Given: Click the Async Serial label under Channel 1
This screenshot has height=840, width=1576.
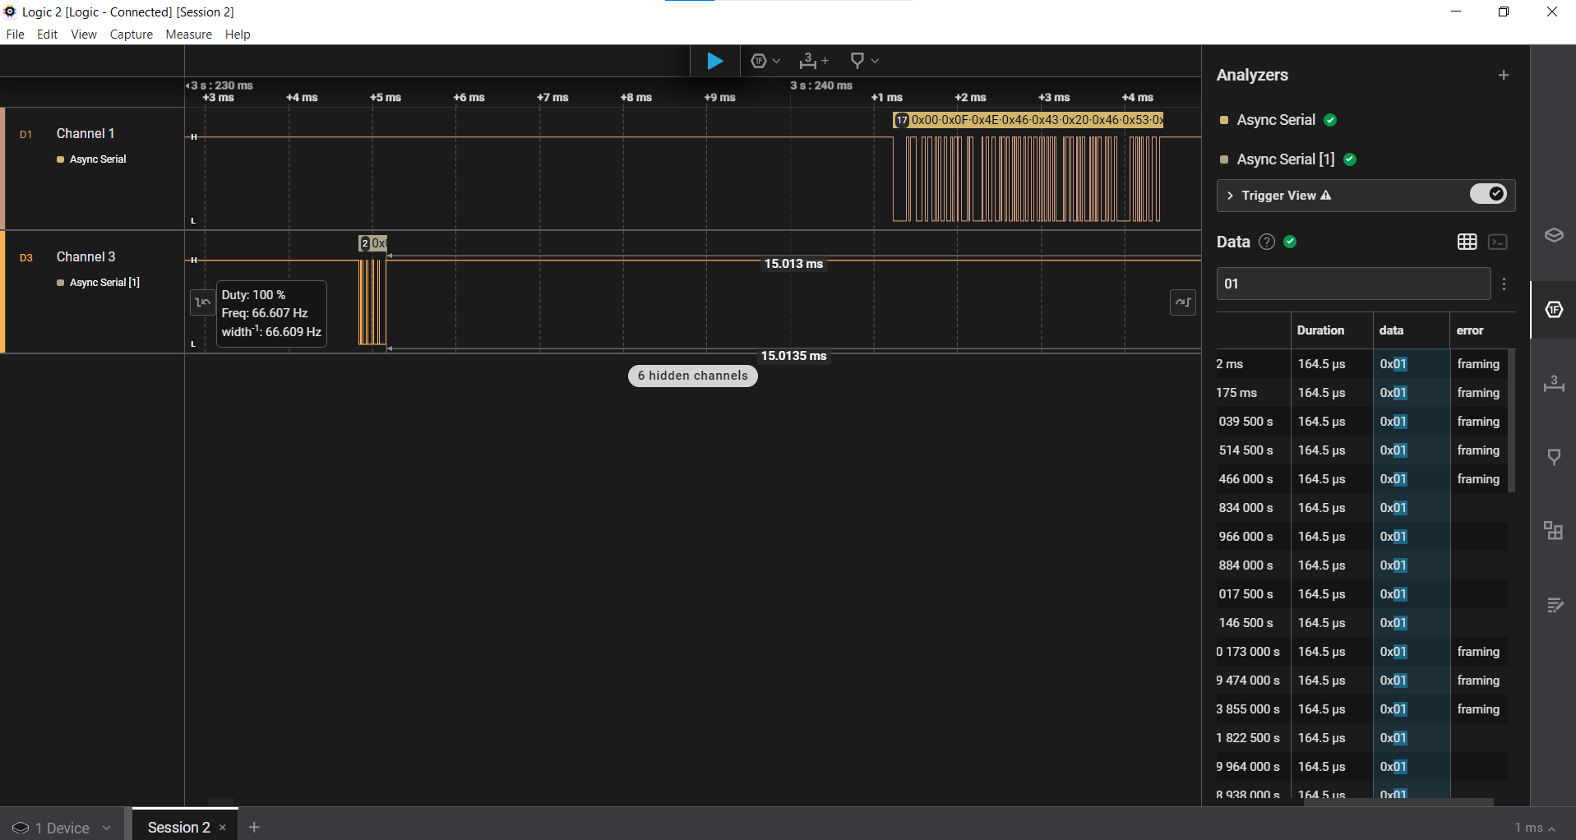Looking at the screenshot, I should pyautogui.click(x=98, y=159).
